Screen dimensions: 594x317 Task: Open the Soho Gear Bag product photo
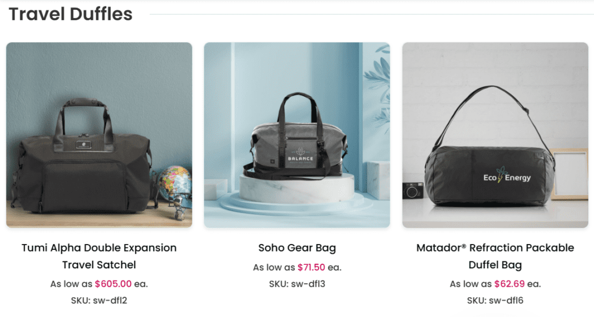pos(297,135)
